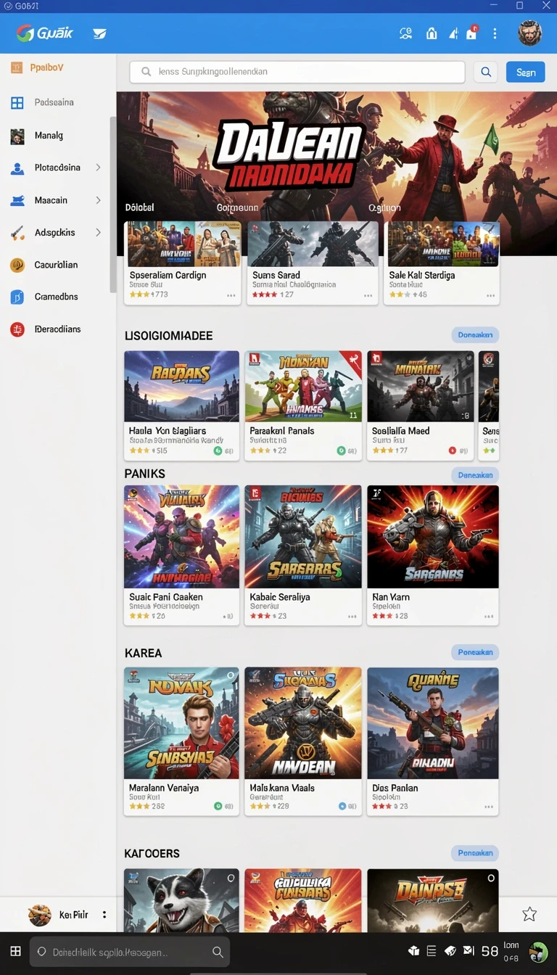Open the three-dot menu on Dias Panlan card

[490, 806]
